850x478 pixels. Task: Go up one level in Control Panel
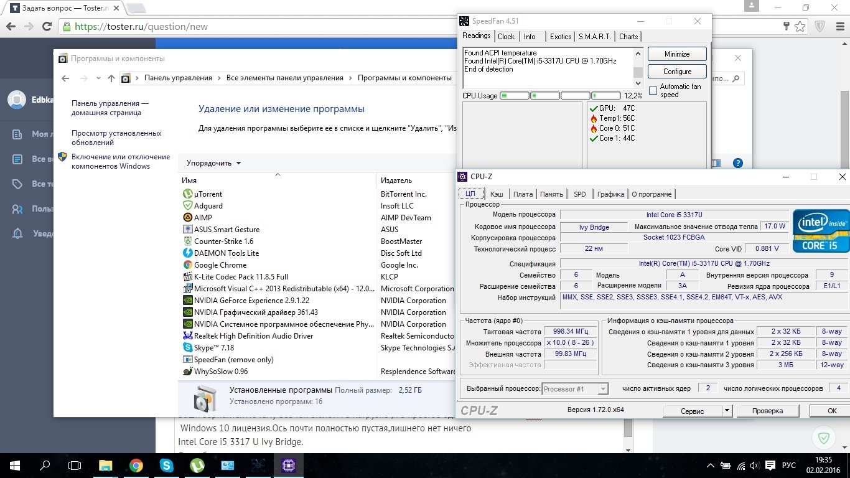coord(111,78)
